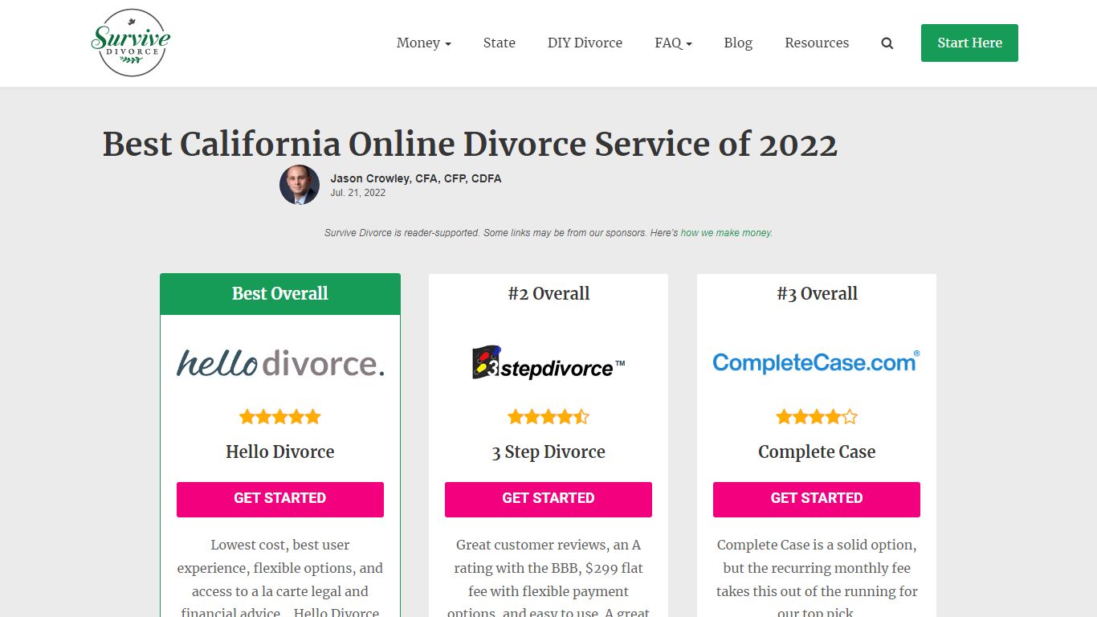Click the #2 Overall heading
This screenshot has width=1097, height=617.
[548, 293]
